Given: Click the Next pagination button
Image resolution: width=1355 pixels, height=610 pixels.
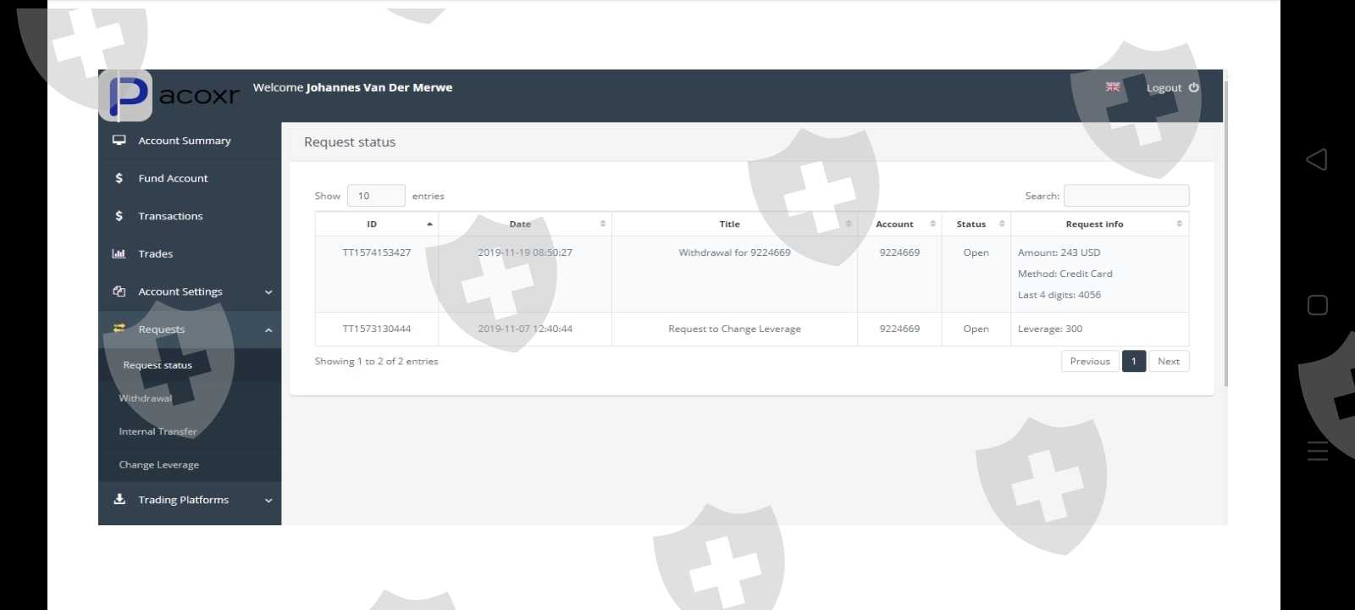Looking at the screenshot, I should (x=1169, y=361).
